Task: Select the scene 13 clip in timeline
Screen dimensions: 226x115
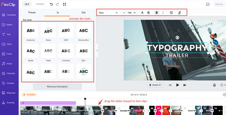Action: pyautogui.click(x=218, y=111)
